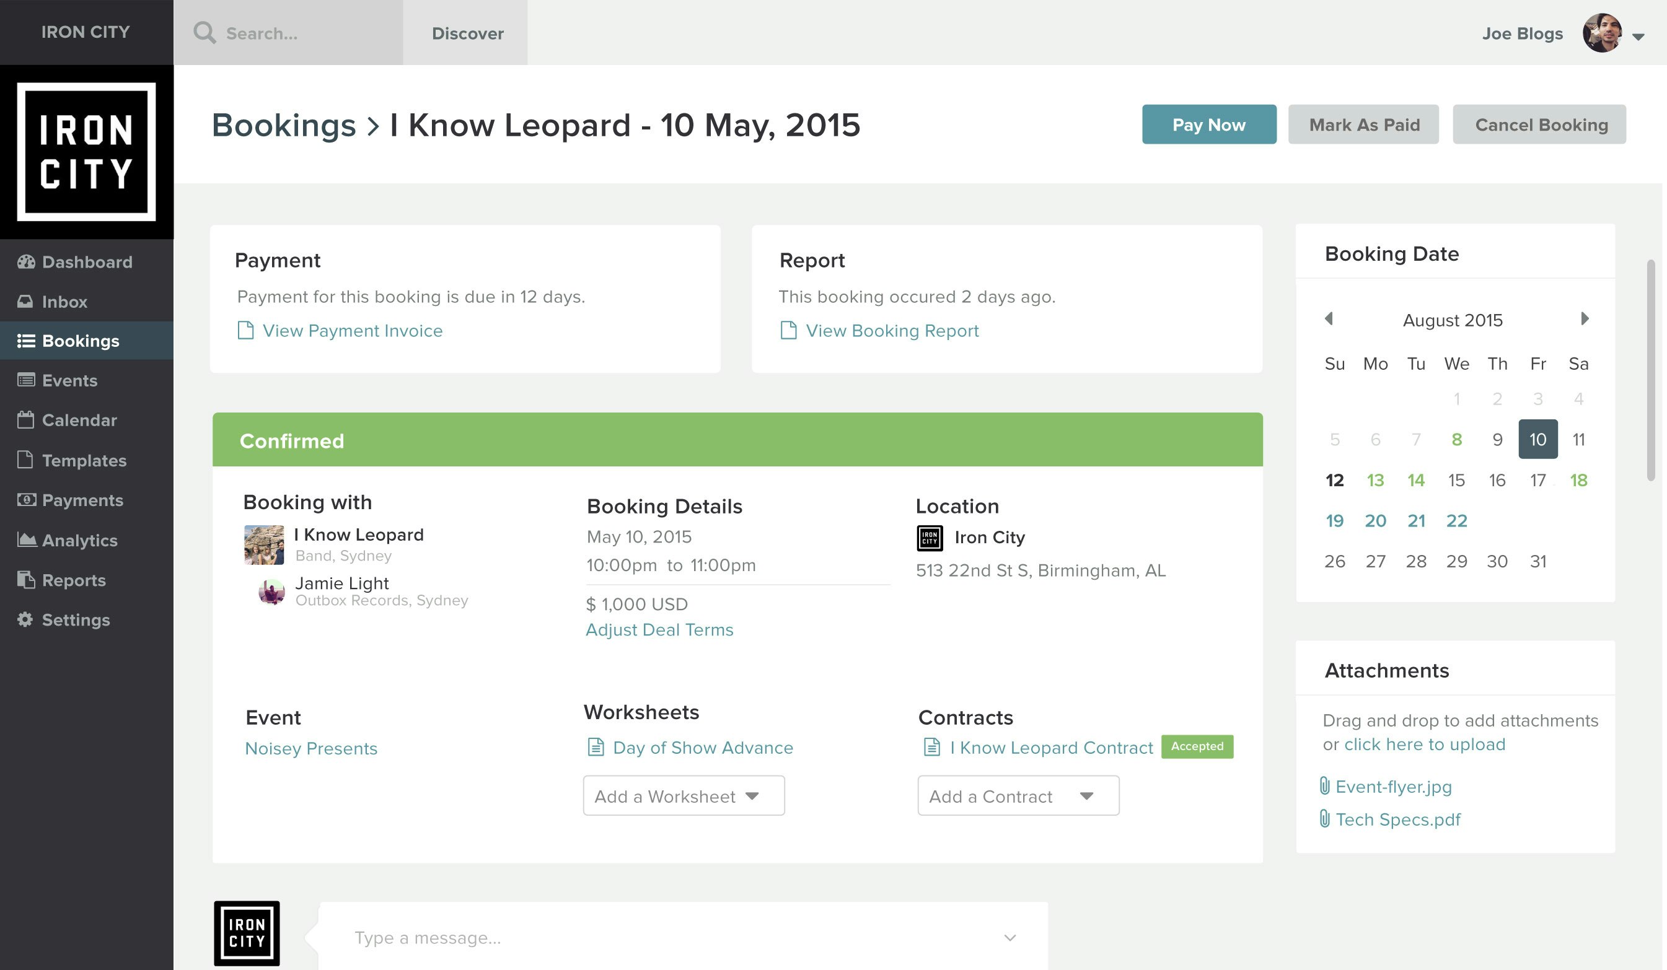Select August 14 in the calendar
Image resolution: width=1667 pixels, height=970 pixels.
coord(1415,480)
